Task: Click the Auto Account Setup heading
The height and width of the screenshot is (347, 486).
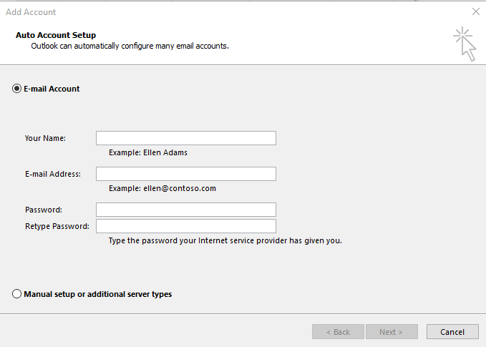Action: pyautogui.click(x=56, y=35)
